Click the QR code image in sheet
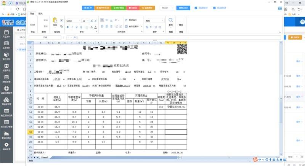Image resolution: width=305 pixels, height=166 pixels. coord(182,49)
